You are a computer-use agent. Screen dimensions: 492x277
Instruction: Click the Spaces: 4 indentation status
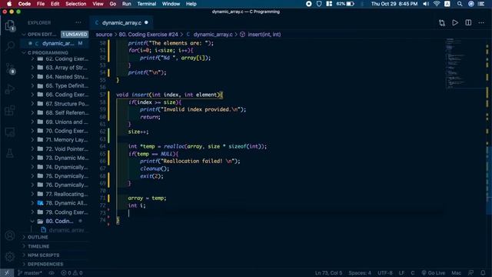[360, 272]
